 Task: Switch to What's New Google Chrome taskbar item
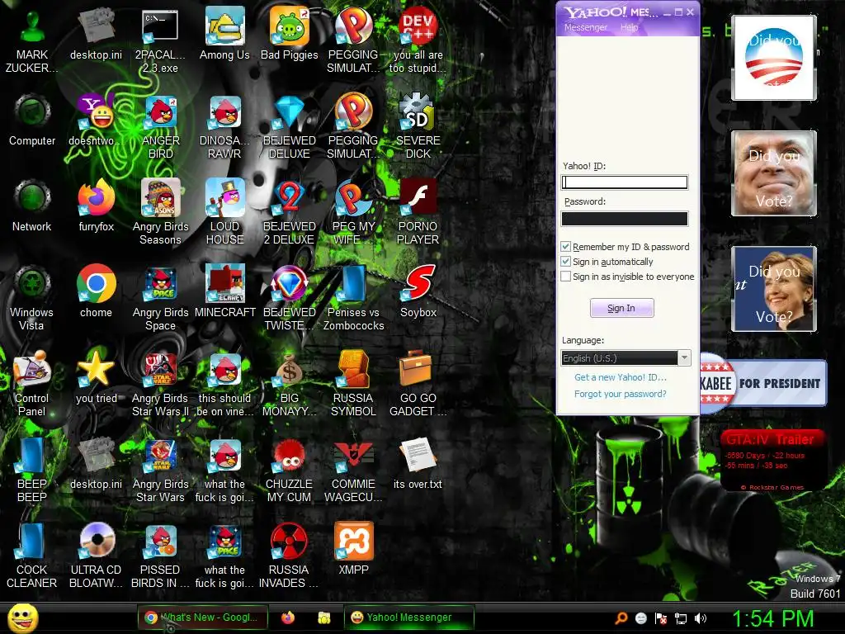pos(202,617)
